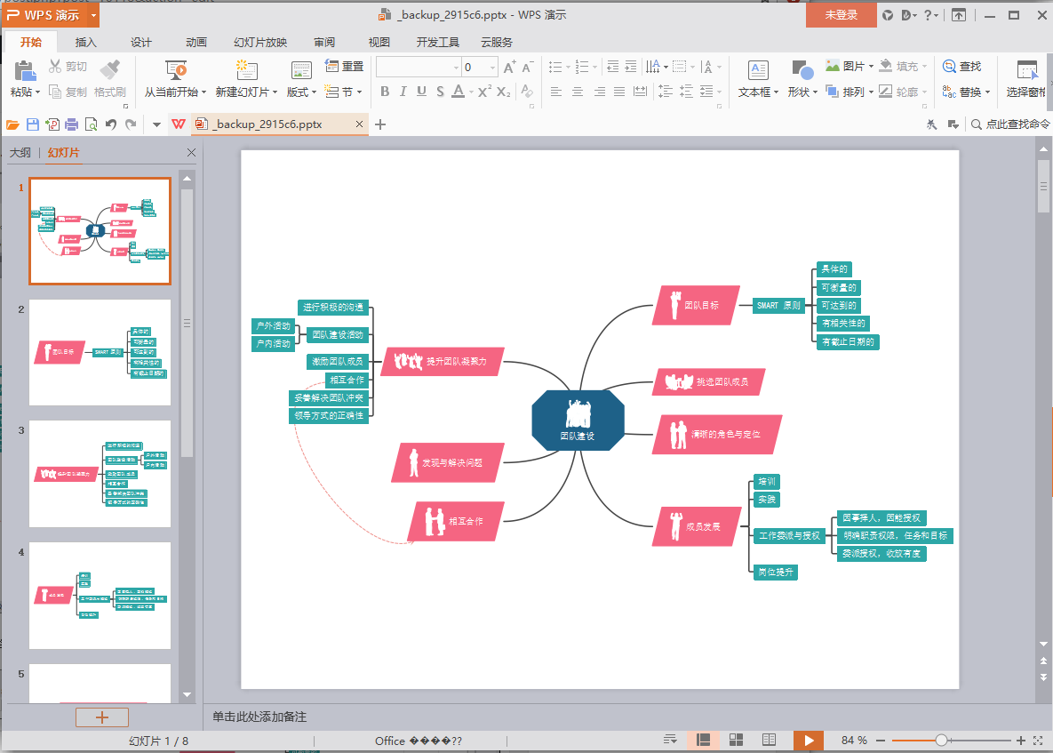The height and width of the screenshot is (753, 1053).
Task: Expand the New Slide dropdown arrow
Action: [275, 92]
